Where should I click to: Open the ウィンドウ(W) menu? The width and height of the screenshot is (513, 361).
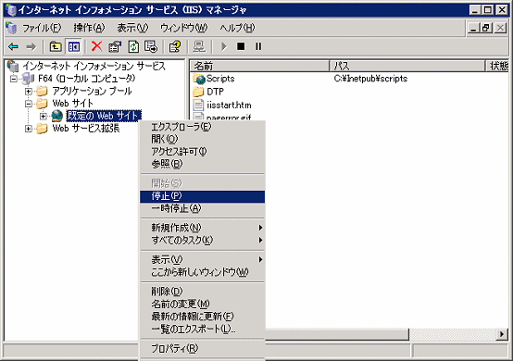coord(183,28)
